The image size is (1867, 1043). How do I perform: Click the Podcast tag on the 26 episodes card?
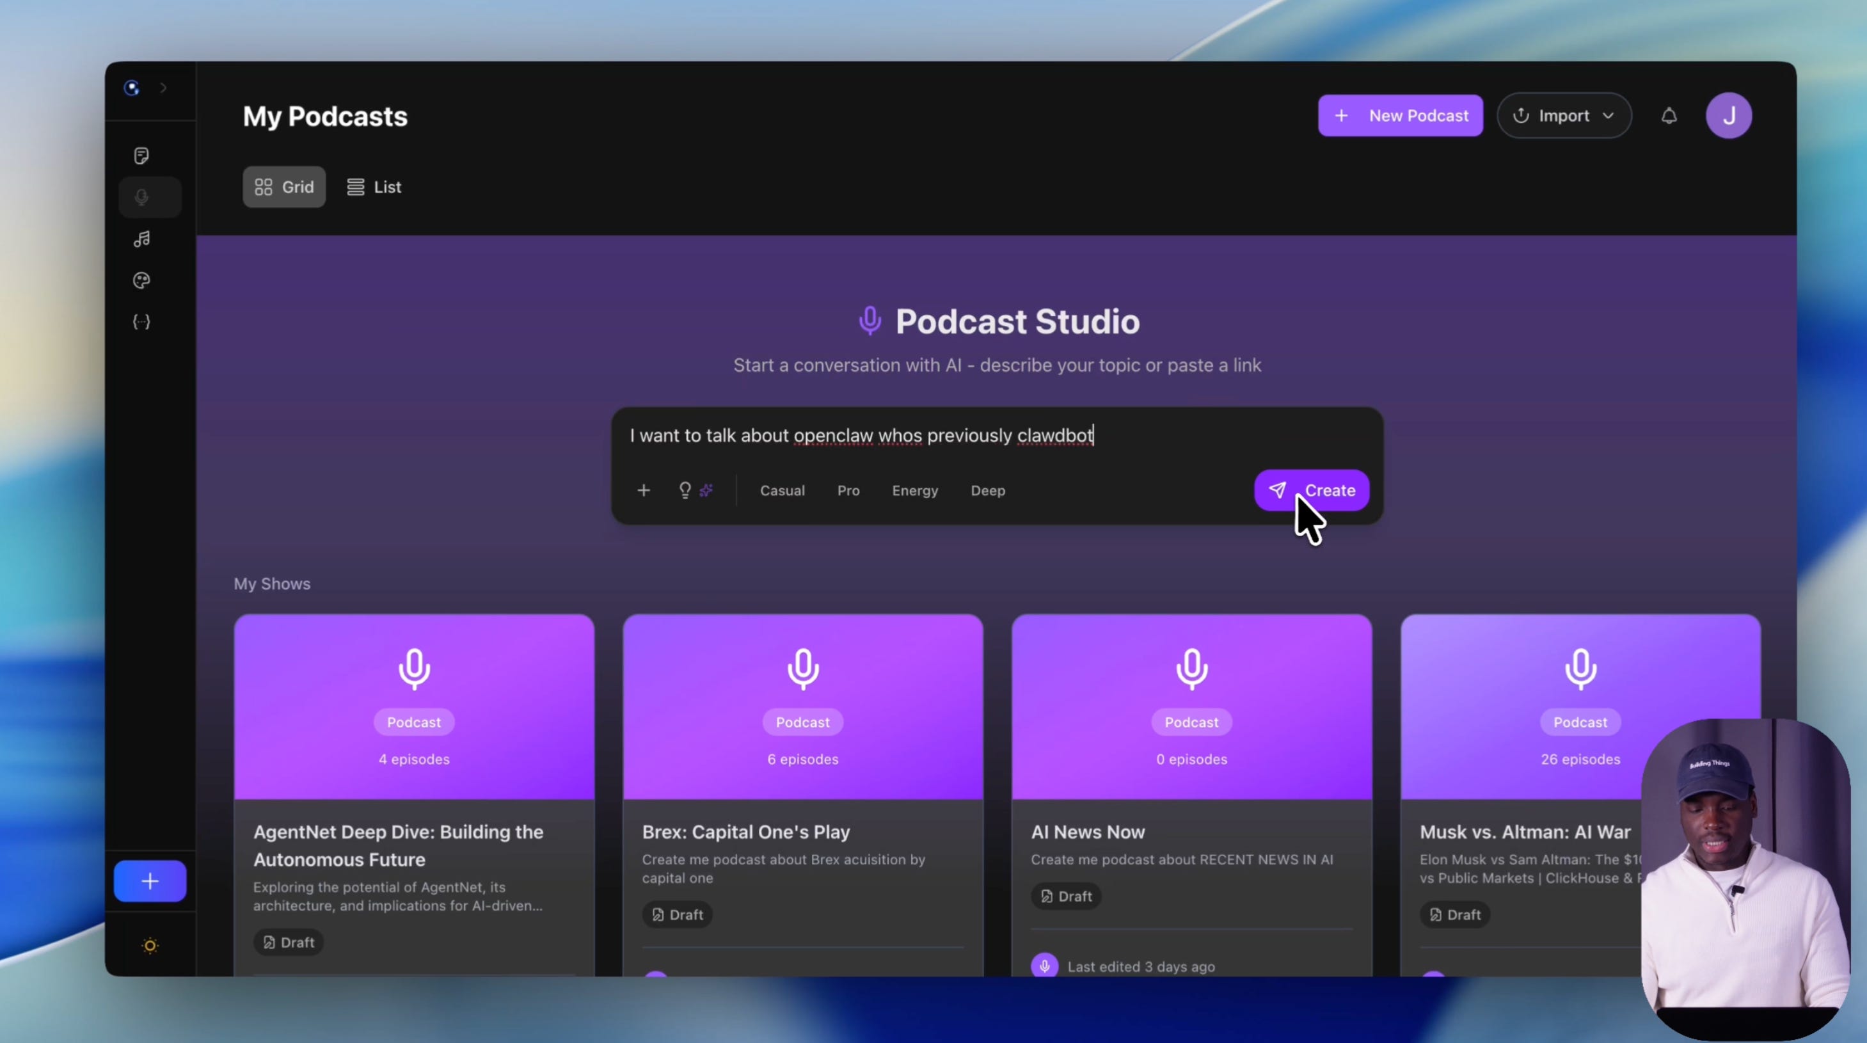coord(1581,722)
